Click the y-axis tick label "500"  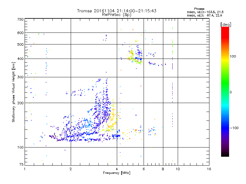(x=21, y=44)
